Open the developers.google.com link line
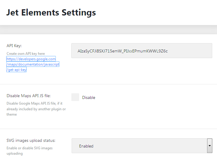217x163 pixels. click(x=31, y=59)
